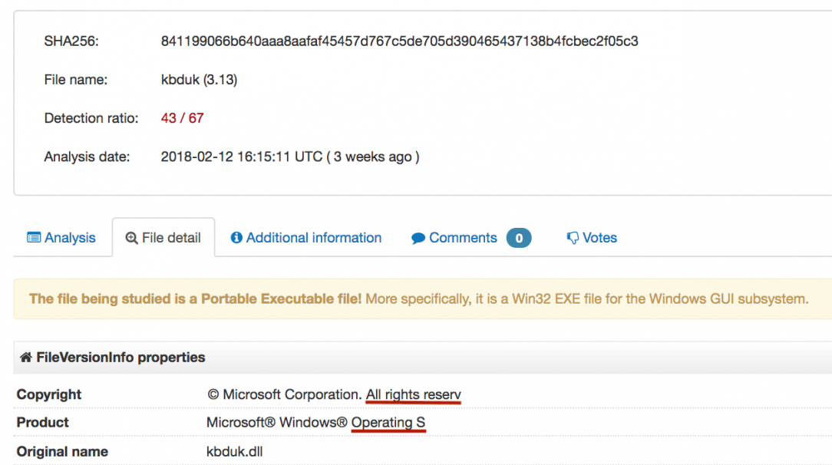Click the FileVersionInfo properties header
The height and width of the screenshot is (465, 832).
coord(121,358)
